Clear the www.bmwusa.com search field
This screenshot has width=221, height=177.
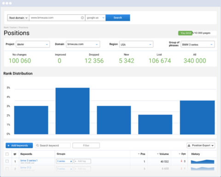82,18
